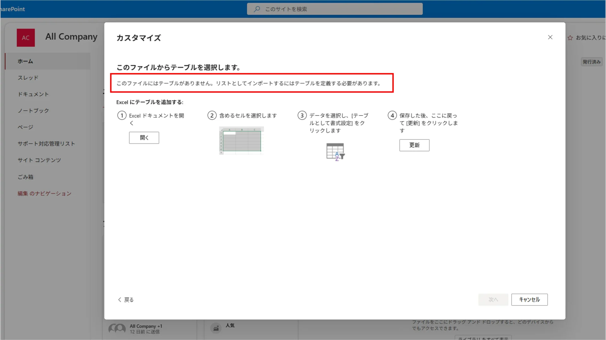Click the SharePoint app title

[13, 9]
